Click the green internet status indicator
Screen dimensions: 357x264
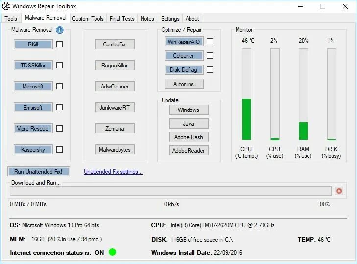click(x=112, y=252)
